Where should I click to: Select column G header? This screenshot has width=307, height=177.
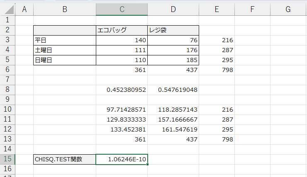tap(288, 10)
